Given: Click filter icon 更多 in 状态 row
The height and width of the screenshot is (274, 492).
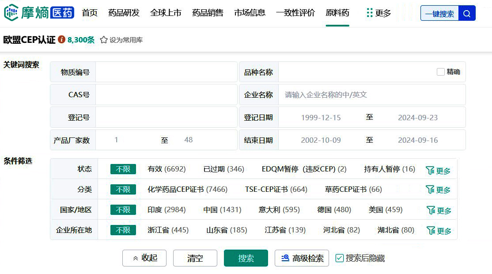Looking at the screenshot, I should [438, 170].
